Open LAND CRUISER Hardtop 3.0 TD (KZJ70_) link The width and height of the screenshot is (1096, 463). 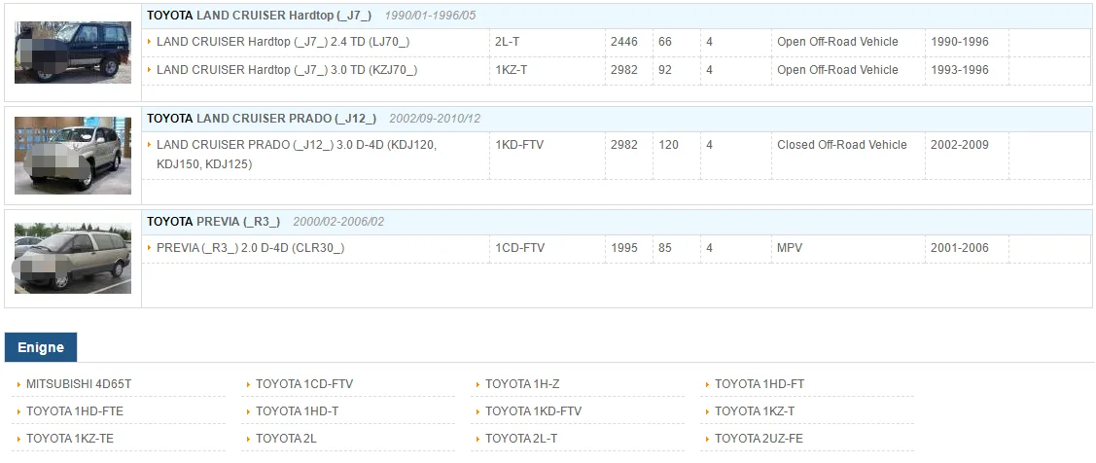[287, 70]
